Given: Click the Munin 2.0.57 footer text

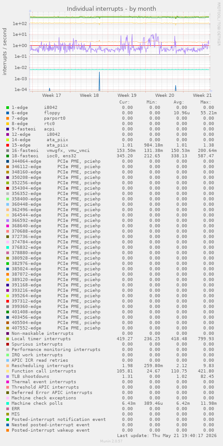Looking at the screenshot, I should 111,441.
